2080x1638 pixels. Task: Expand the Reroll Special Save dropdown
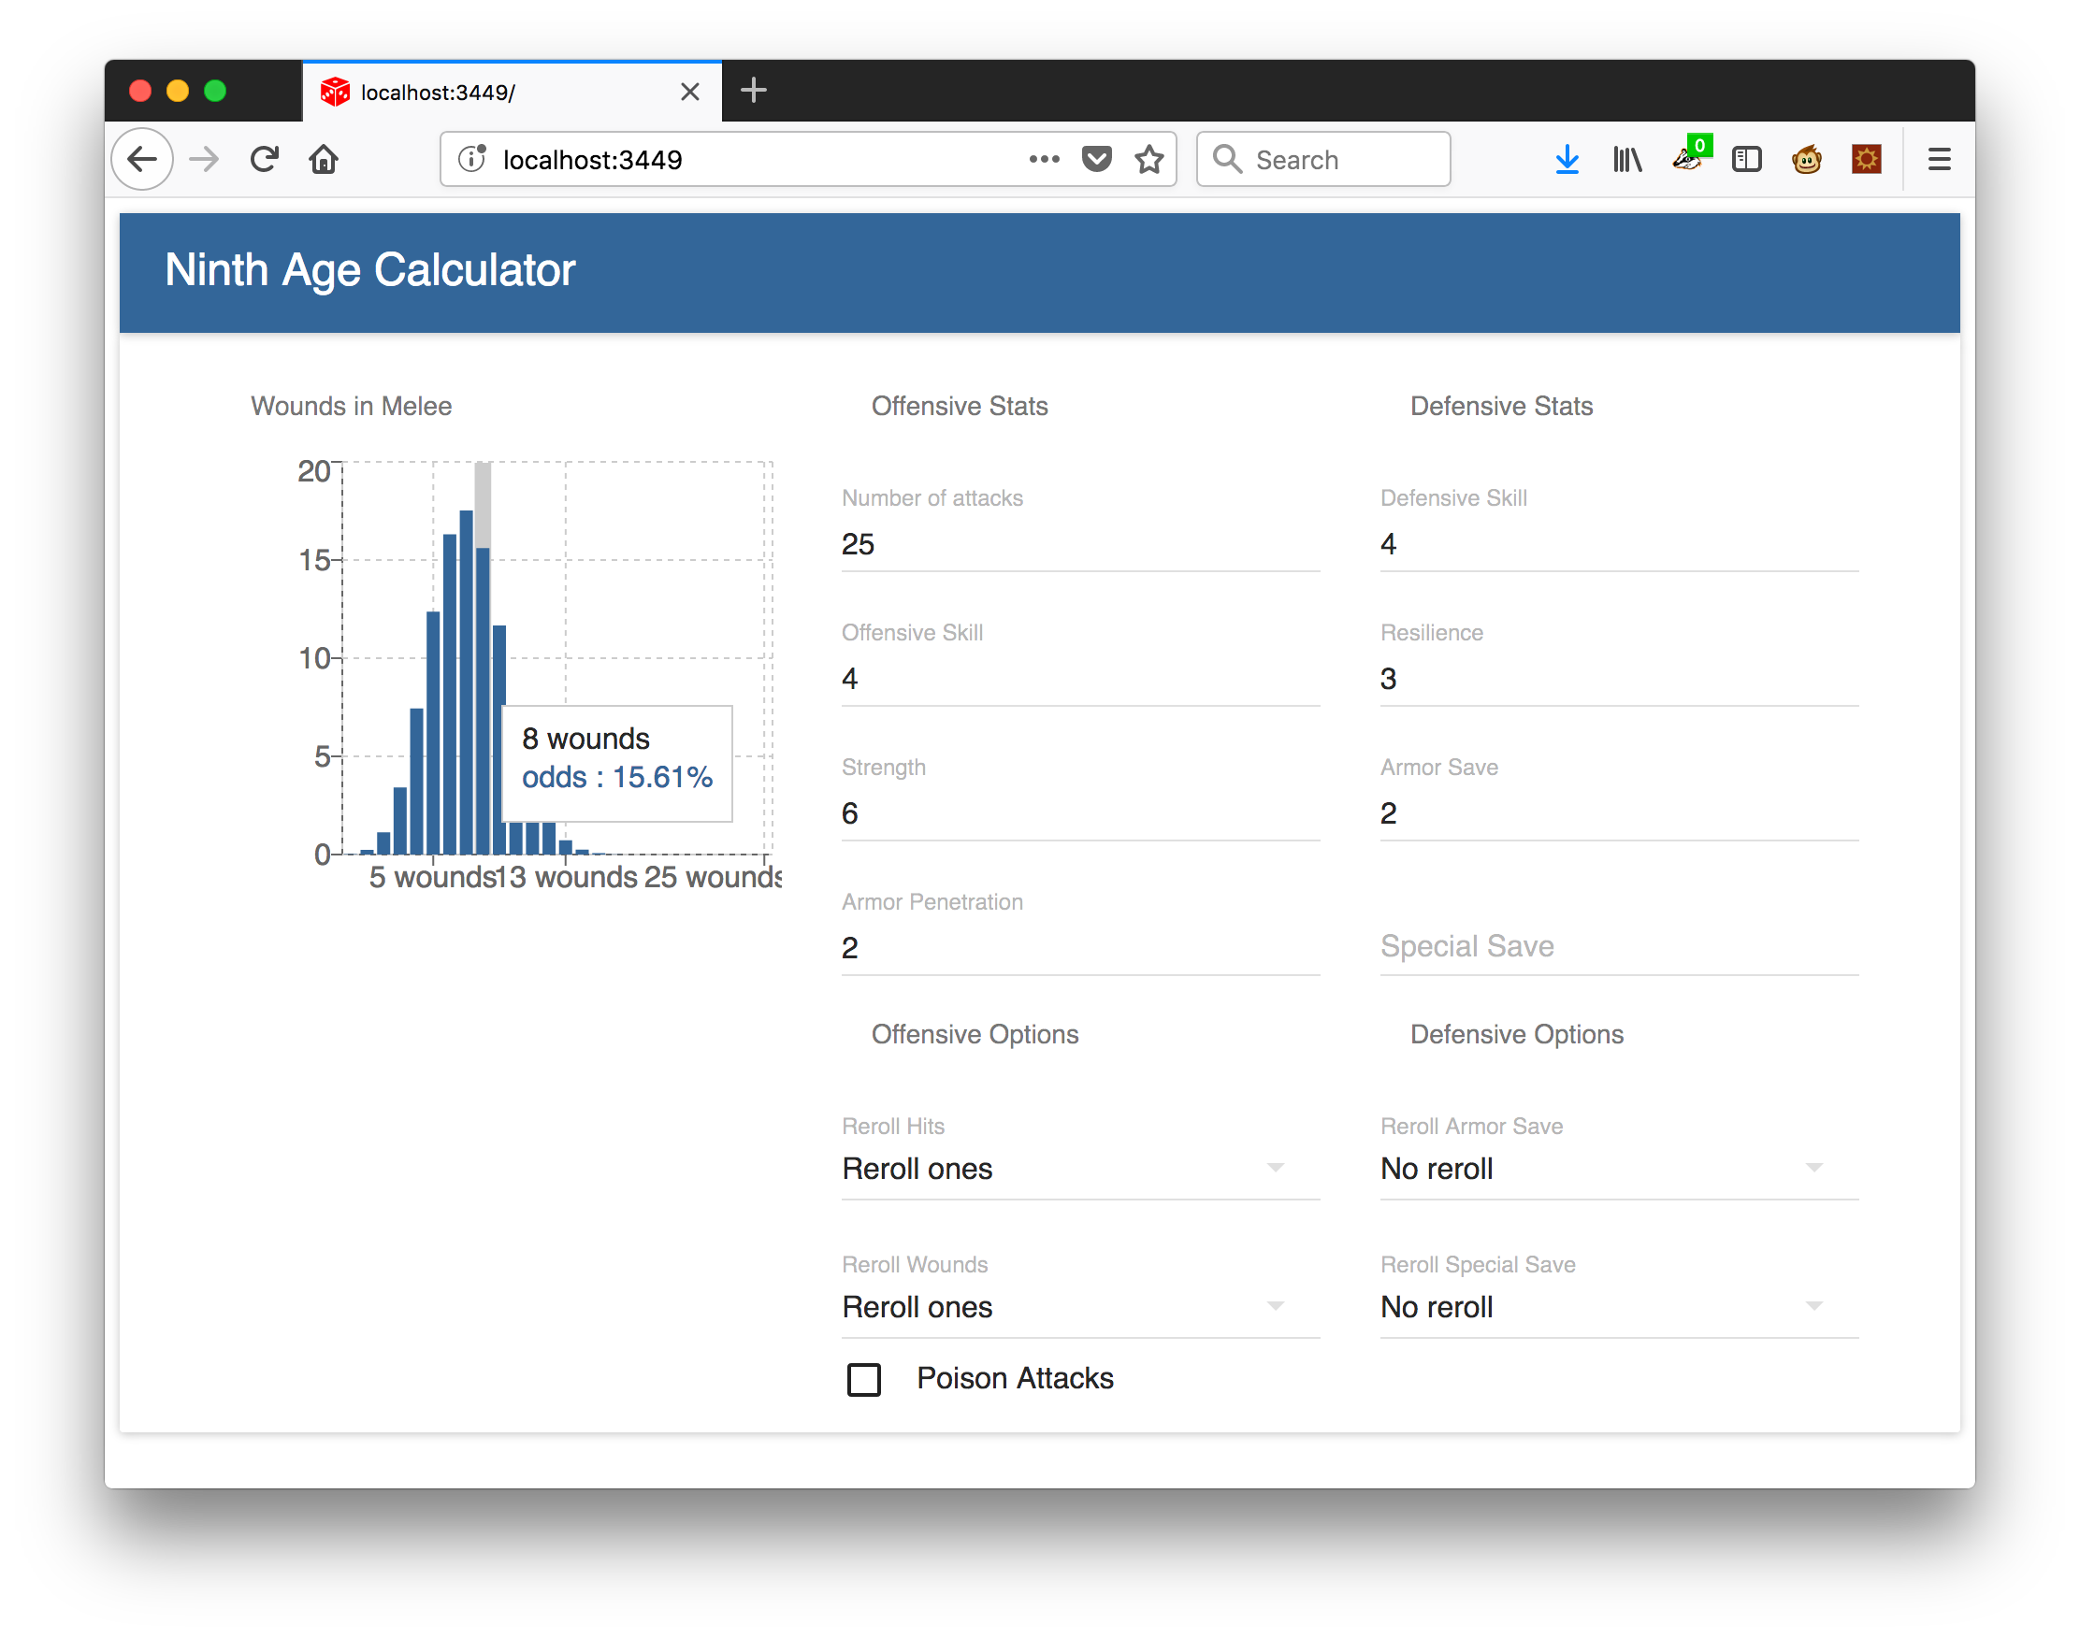[x=1619, y=1307]
